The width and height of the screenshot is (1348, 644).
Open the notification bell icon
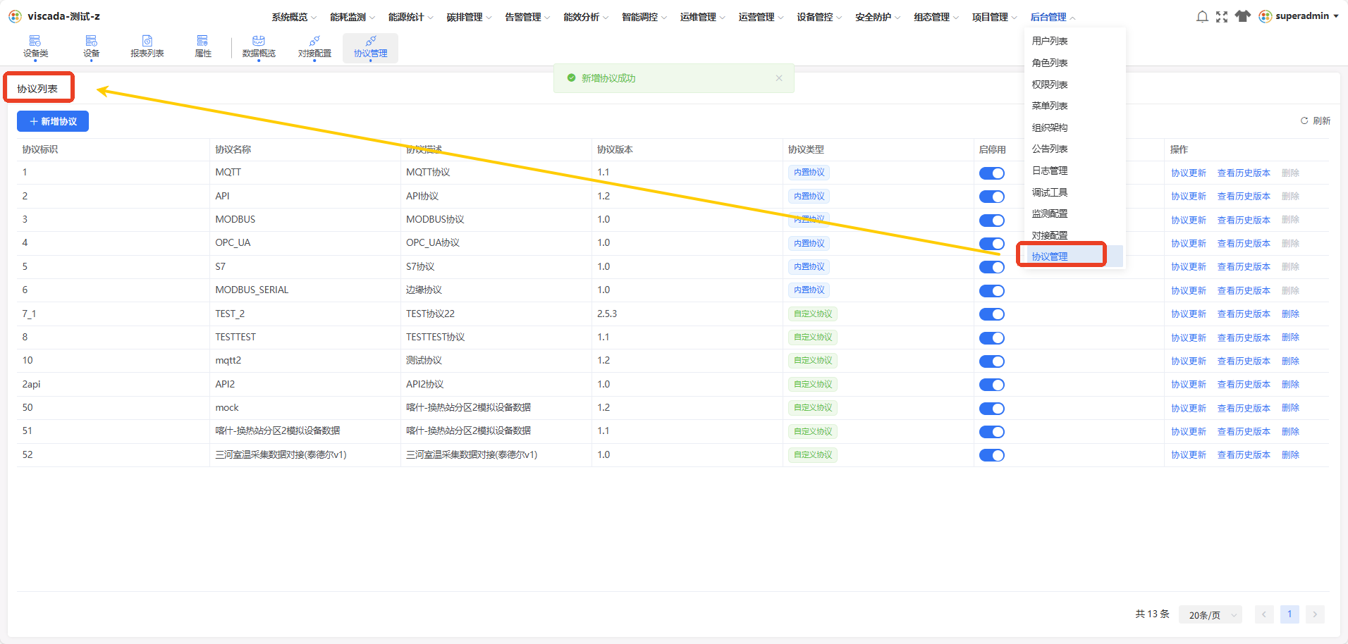click(1202, 16)
